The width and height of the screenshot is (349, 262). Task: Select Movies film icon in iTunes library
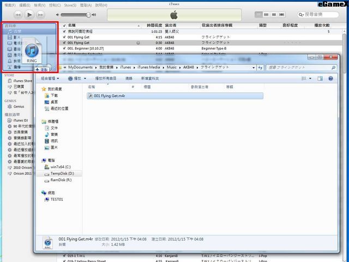tap(10, 37)
